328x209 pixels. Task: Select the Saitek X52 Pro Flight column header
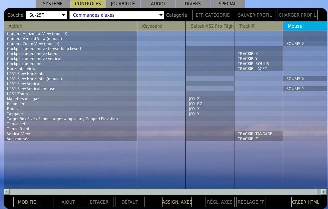pyautogui.click(x=210, y=26)
